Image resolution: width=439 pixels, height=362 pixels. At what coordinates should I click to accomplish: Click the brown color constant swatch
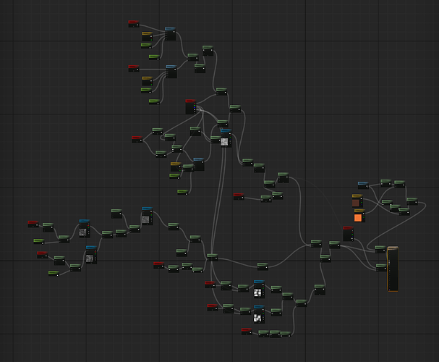click(x=356, y=203)
